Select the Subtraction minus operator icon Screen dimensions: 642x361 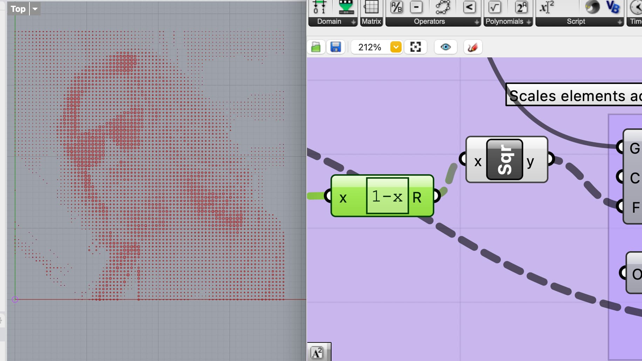click(416, 7)
